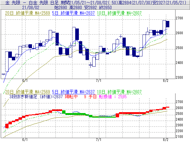
Task: Click the upper chart's 20日 終値平滑 MA=2569 legend
Action: pyautogui.click(x=27, y=13)
